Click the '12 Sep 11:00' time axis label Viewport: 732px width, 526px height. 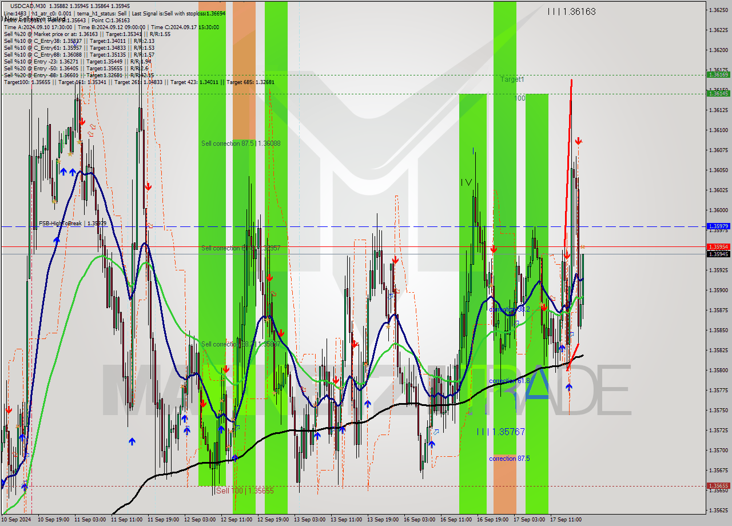[237, 520]
